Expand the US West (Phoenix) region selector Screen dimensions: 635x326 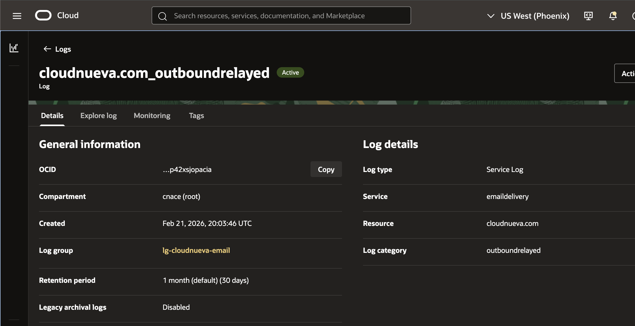[535, 16]
